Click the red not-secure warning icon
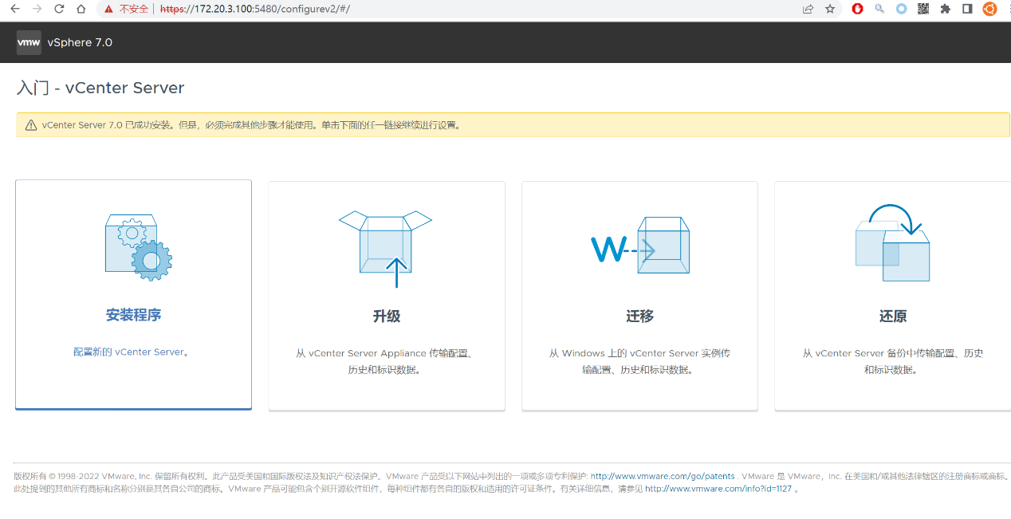The width and height of the screenshot is (1011, 519). (108, 9)
